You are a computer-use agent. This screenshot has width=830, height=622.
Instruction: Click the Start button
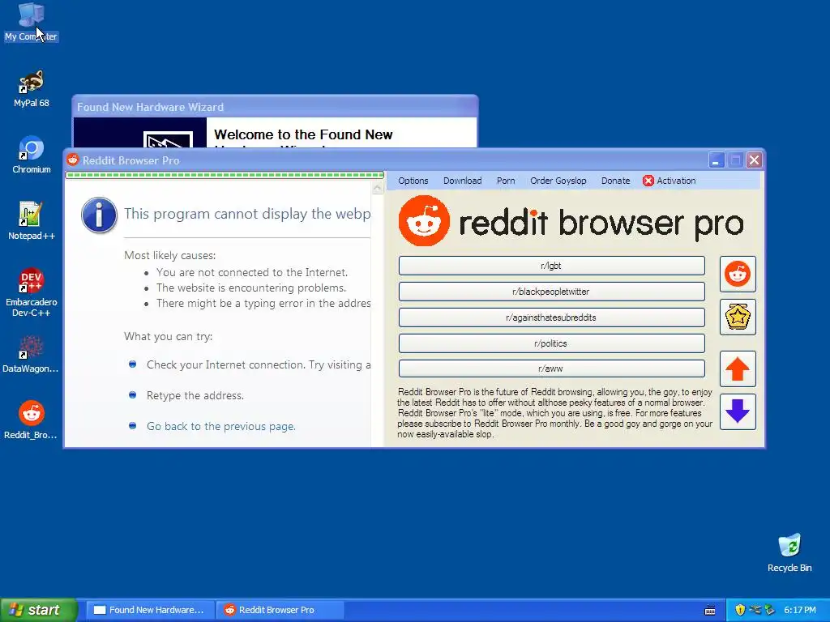click(38, 610)
